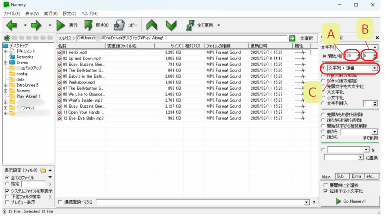Open the ファイル(F) menu
Viewport: 385px width, 216px height.
[12, 13]
